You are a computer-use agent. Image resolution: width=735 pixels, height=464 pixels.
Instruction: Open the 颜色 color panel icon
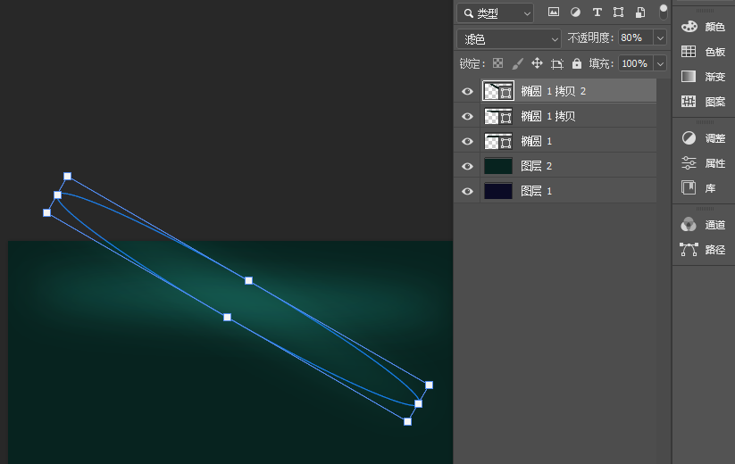[x=689, y=27]
